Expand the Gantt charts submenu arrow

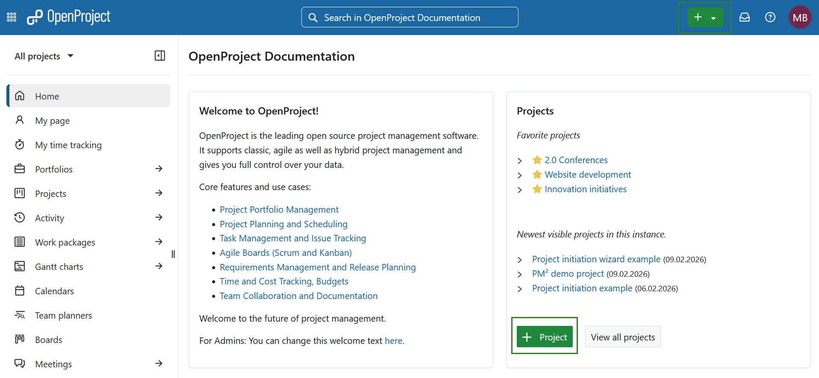pyautogui.click(x=159, y=266)
